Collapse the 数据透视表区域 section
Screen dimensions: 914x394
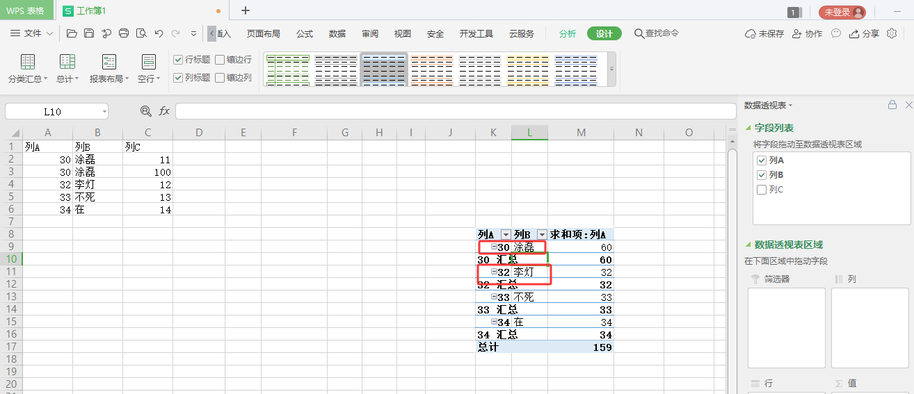[x=748, y=245]
